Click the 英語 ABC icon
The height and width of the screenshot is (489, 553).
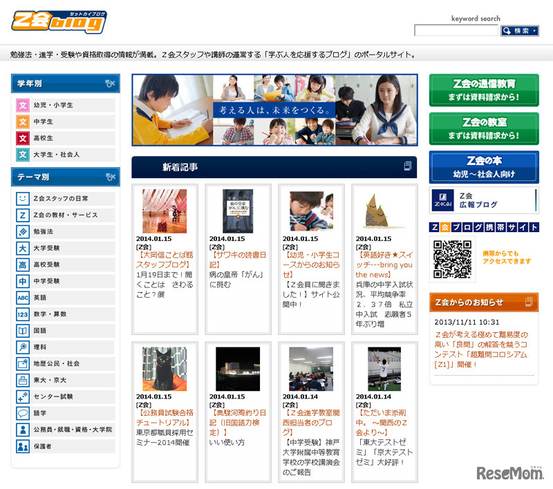click(23, 298)
